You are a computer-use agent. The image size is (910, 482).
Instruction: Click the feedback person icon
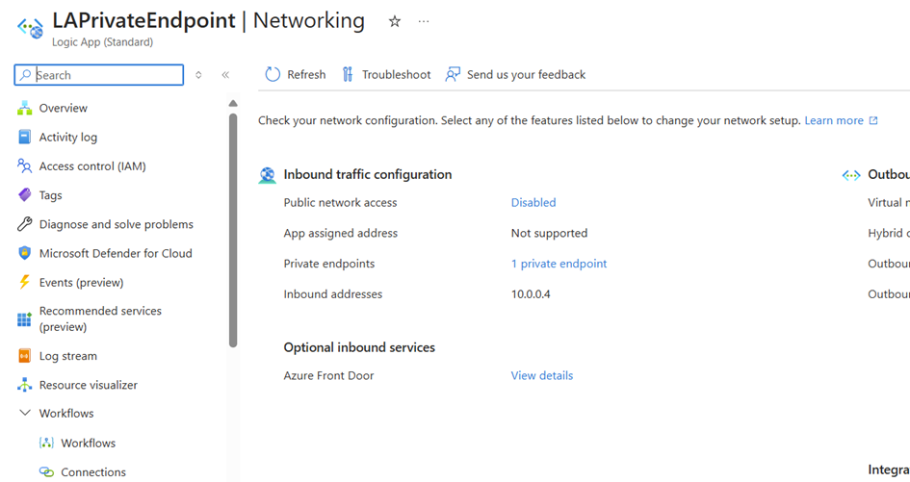tap(453, 74)
